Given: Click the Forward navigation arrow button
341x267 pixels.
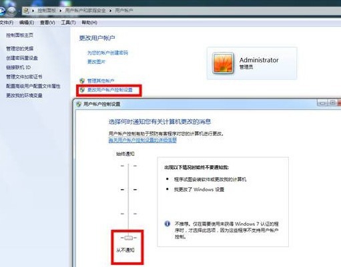Looking at the screenshot, I should tap(11, 11).
